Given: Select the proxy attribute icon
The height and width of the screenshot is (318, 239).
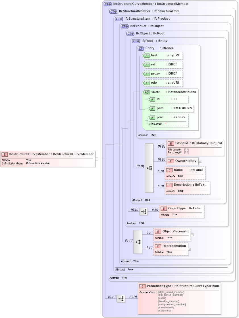Looking at the screenshot, I should click(147, 74).
